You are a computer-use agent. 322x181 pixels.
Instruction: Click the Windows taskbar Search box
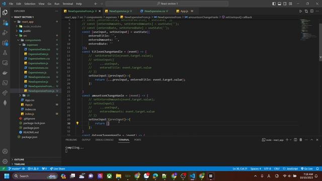[x=35, y=176]
